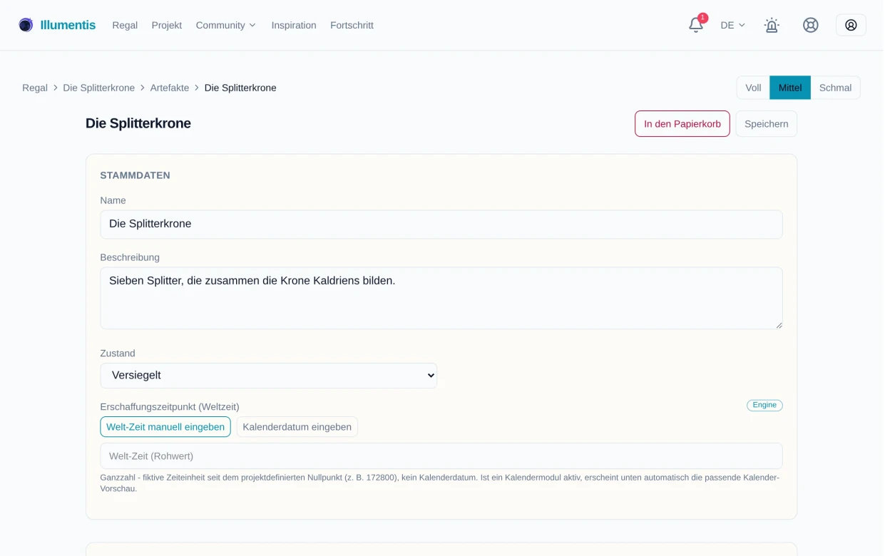Image resolution: width=890 pixels, height=556 pixels.
Task: Click the Illumentis logo icon
Action: [x=26, y=25]
